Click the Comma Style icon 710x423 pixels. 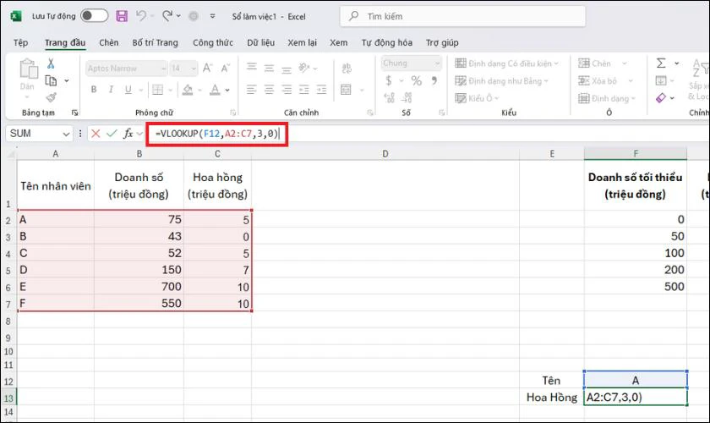[x=434, y=80]
